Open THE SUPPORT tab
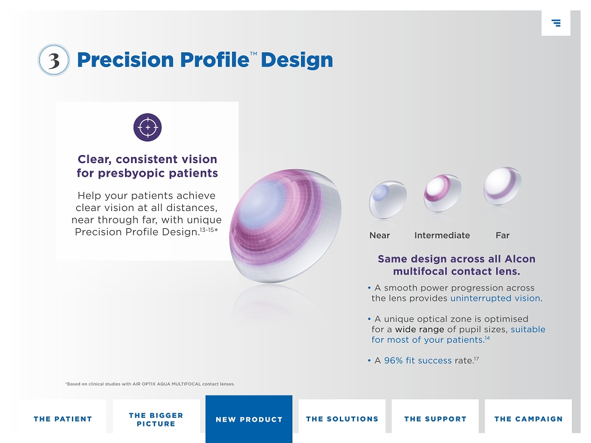This screenshot has height=443, width=591. click(435, 418)
